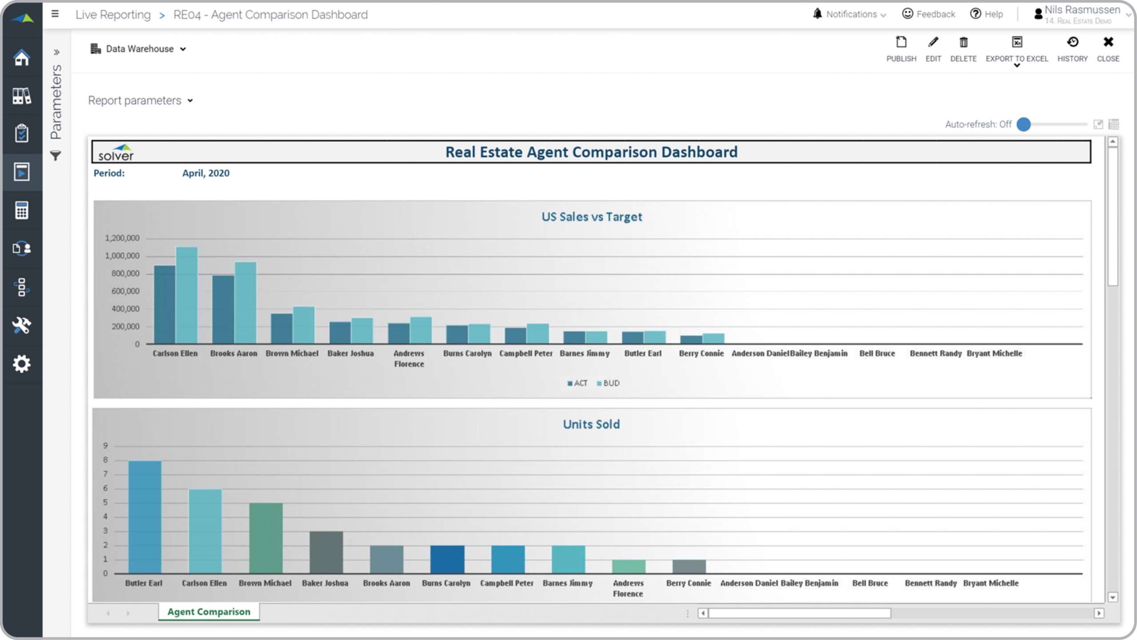The image size is (1137, 640).
Task: Toggle the grid view icon beside Auto-refresh
Action: coord(1113,124)
